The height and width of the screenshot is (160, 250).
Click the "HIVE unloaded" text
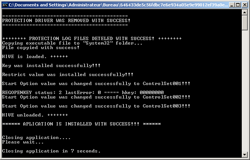coord(35,115)
